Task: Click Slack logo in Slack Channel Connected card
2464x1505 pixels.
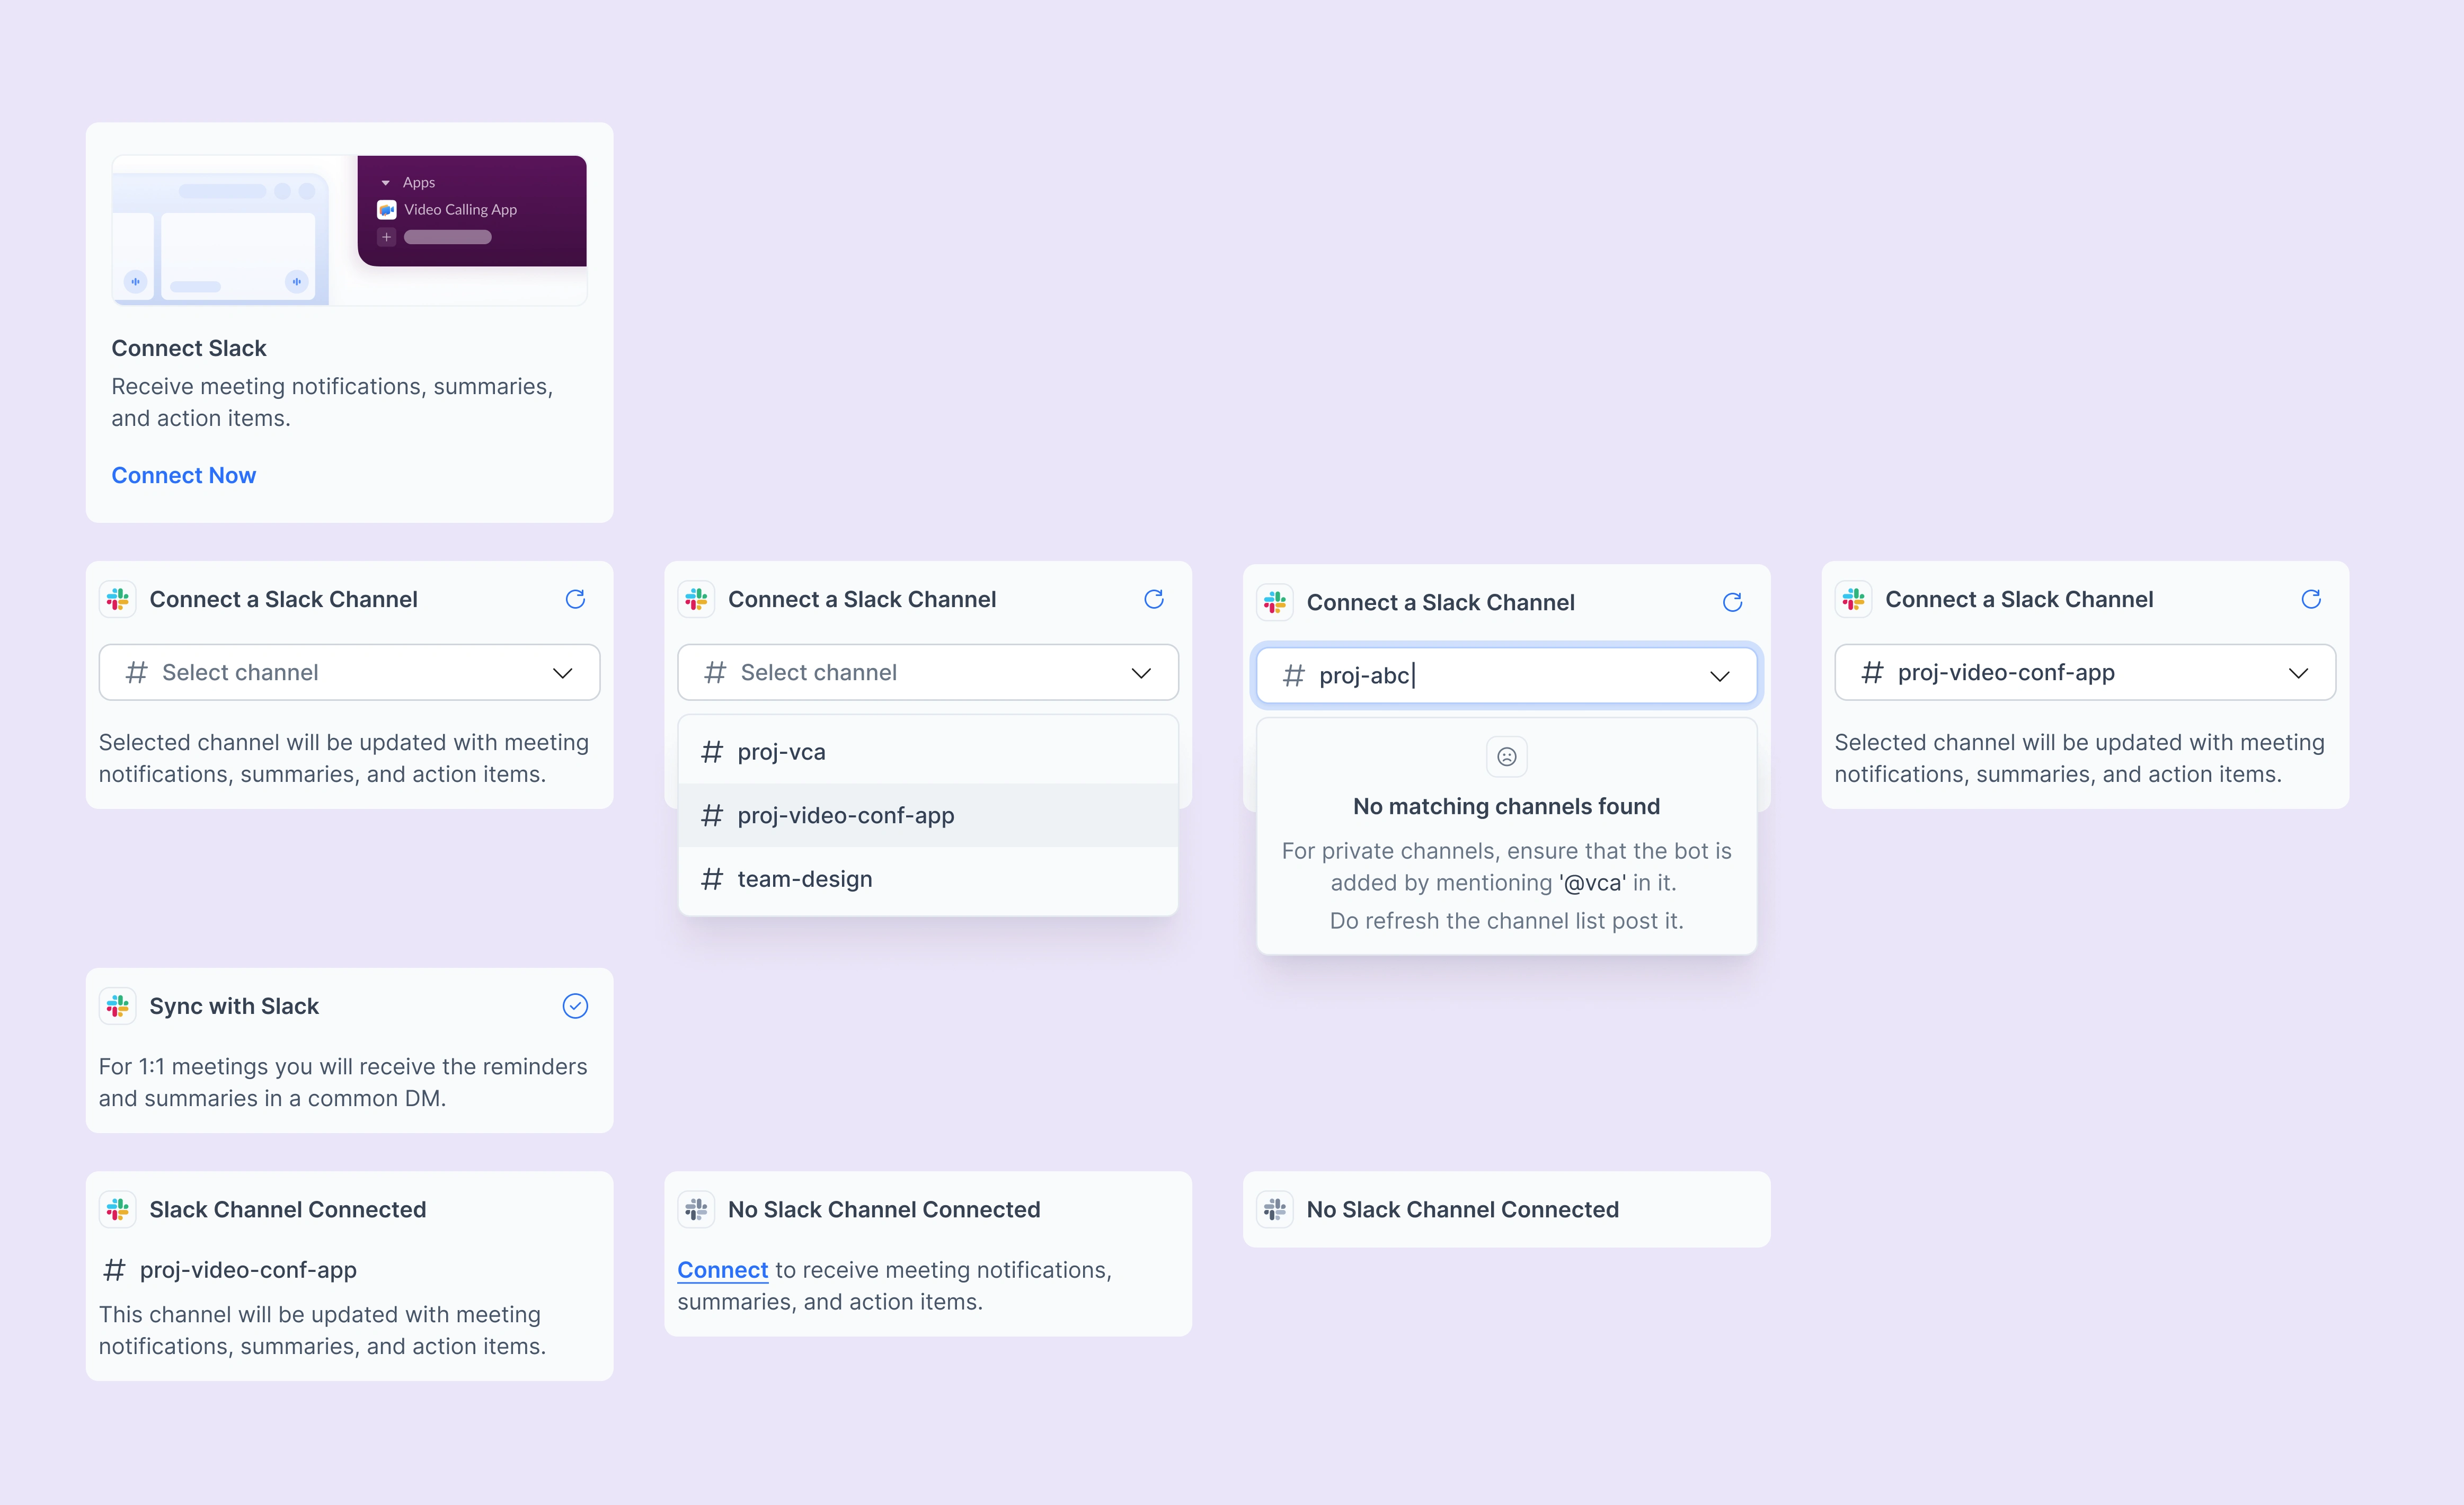Action: [118, 1209]
